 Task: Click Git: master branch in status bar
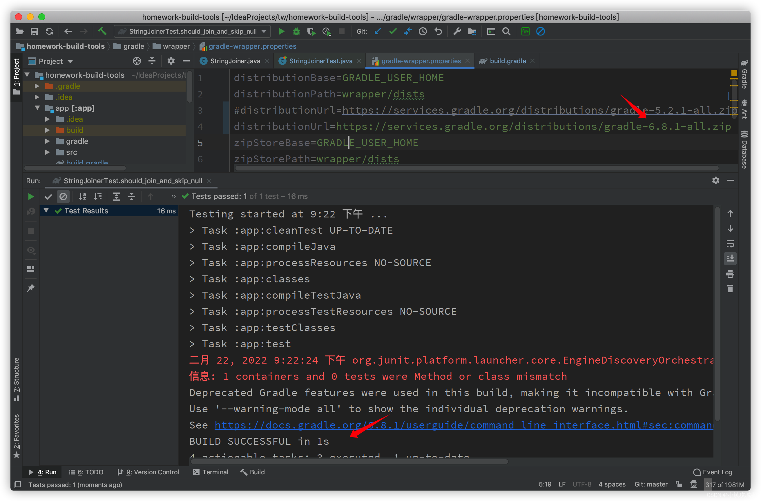[x=651, y=484]
